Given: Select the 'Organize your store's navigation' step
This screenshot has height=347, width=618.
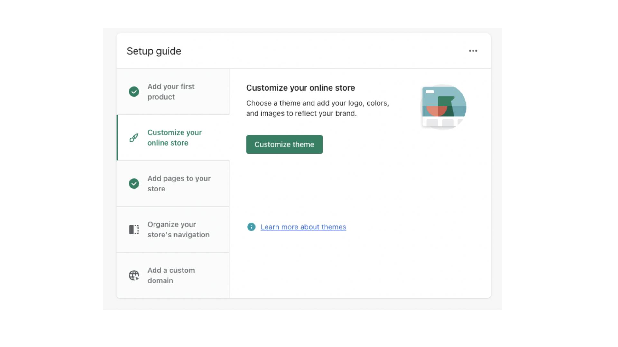Looking at the screenshot, I should [173, 229].
